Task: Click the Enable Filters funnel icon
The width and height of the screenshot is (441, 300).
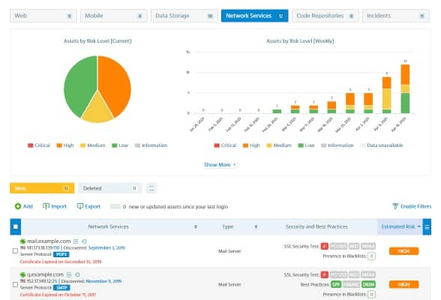Action: coord(395,206)
